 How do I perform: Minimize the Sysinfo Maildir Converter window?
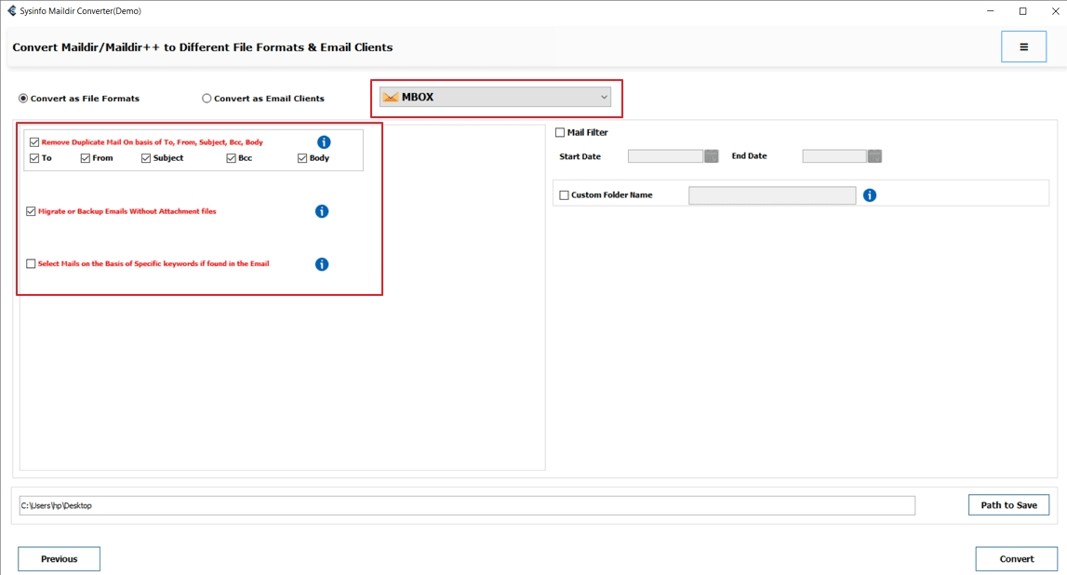991,11
